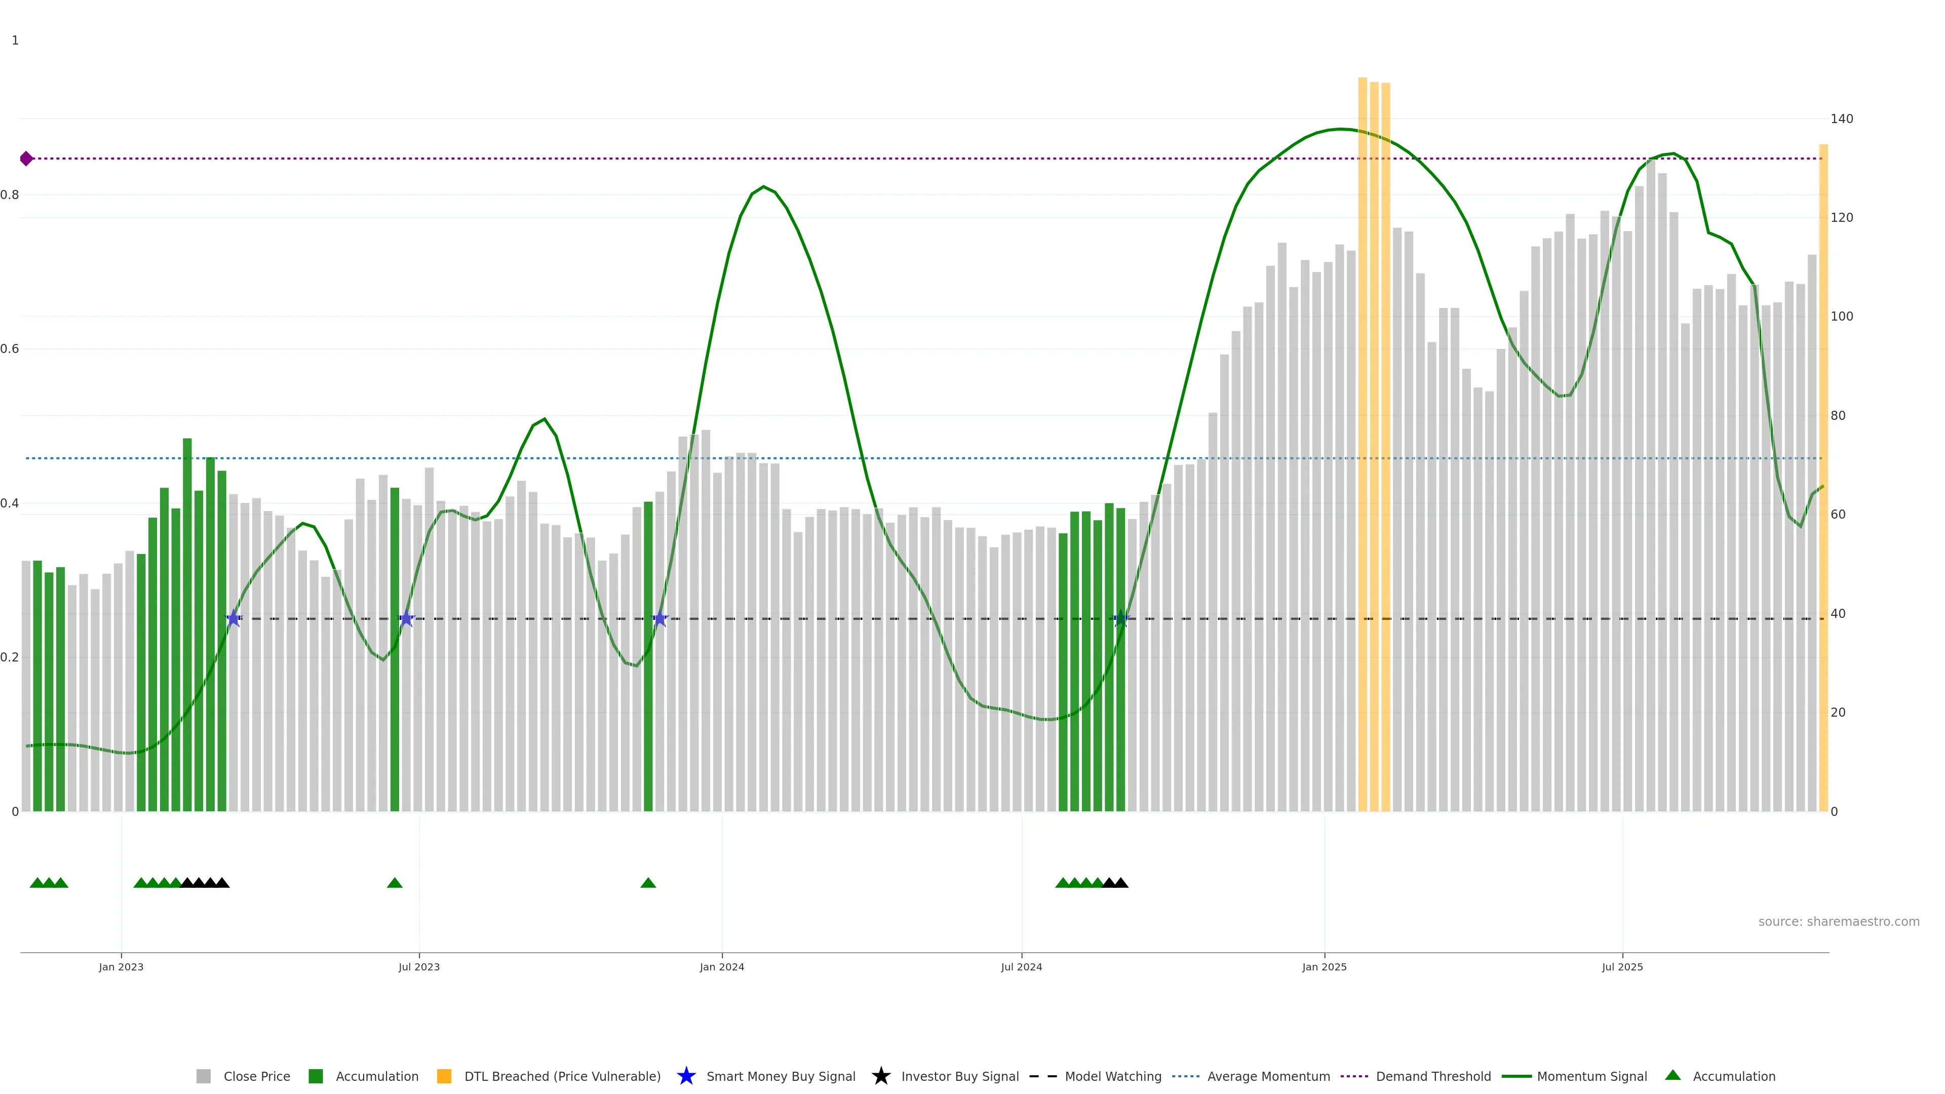Click the Jul 2025 axis label

1622,967
